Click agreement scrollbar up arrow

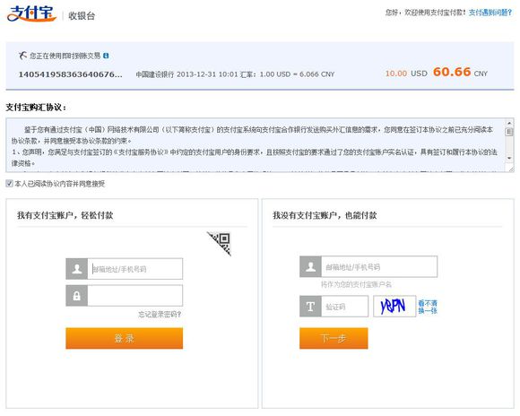[x=509, y=123]
